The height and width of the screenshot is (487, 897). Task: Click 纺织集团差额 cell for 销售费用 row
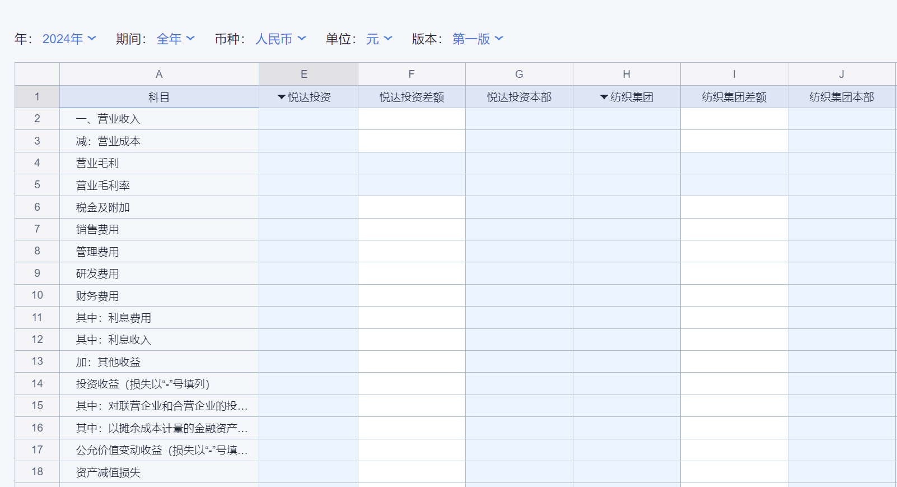(734, 229)
